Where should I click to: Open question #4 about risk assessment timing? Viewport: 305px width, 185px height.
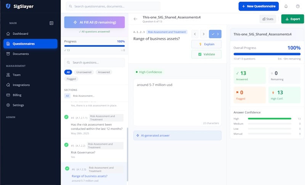click(x=95, y=125)
